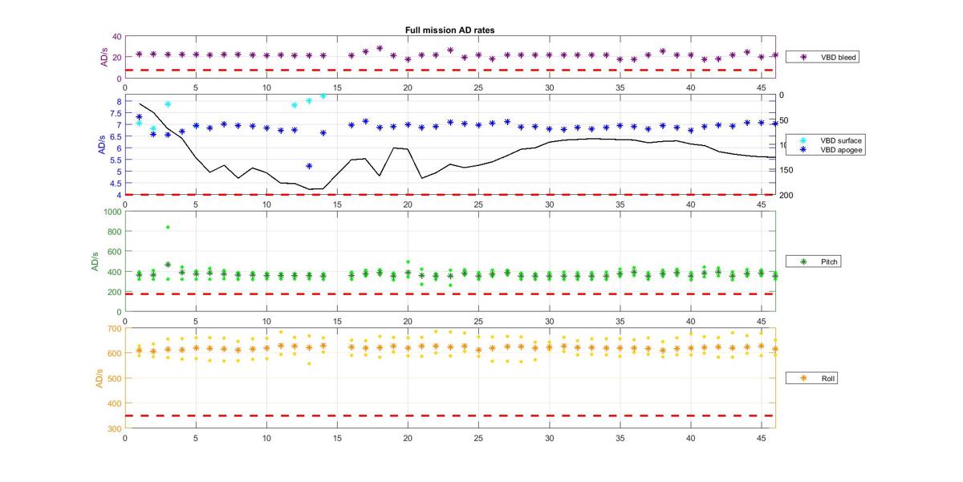
Task: Click the "500" tick label on Roll plot
Action: coord(114,379)
